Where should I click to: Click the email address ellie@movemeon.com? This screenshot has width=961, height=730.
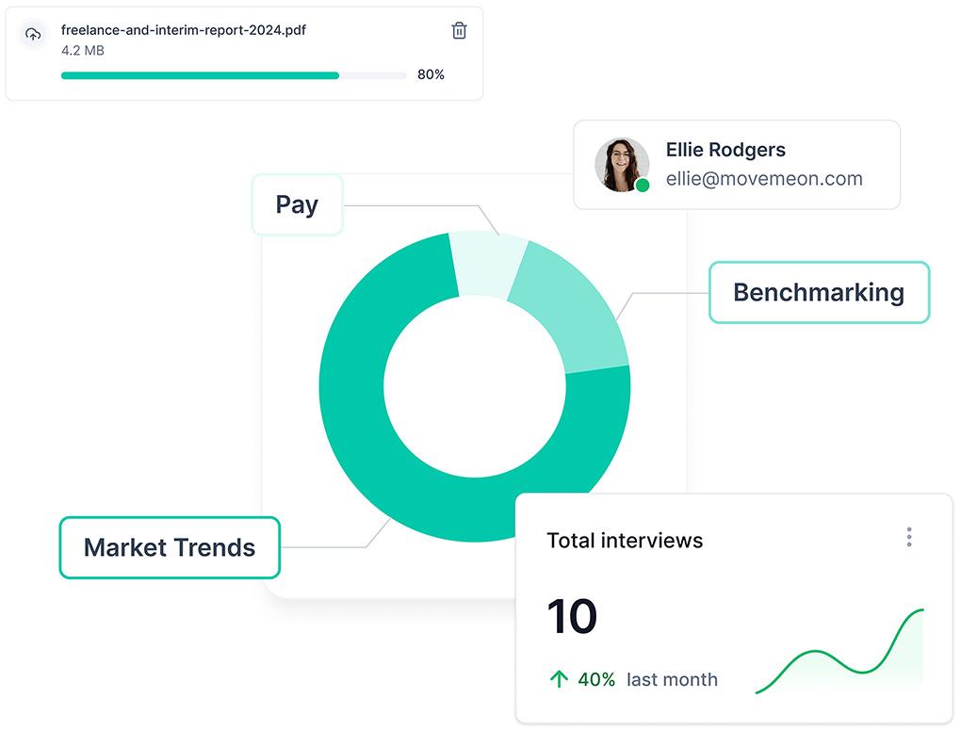pos(766,178)
